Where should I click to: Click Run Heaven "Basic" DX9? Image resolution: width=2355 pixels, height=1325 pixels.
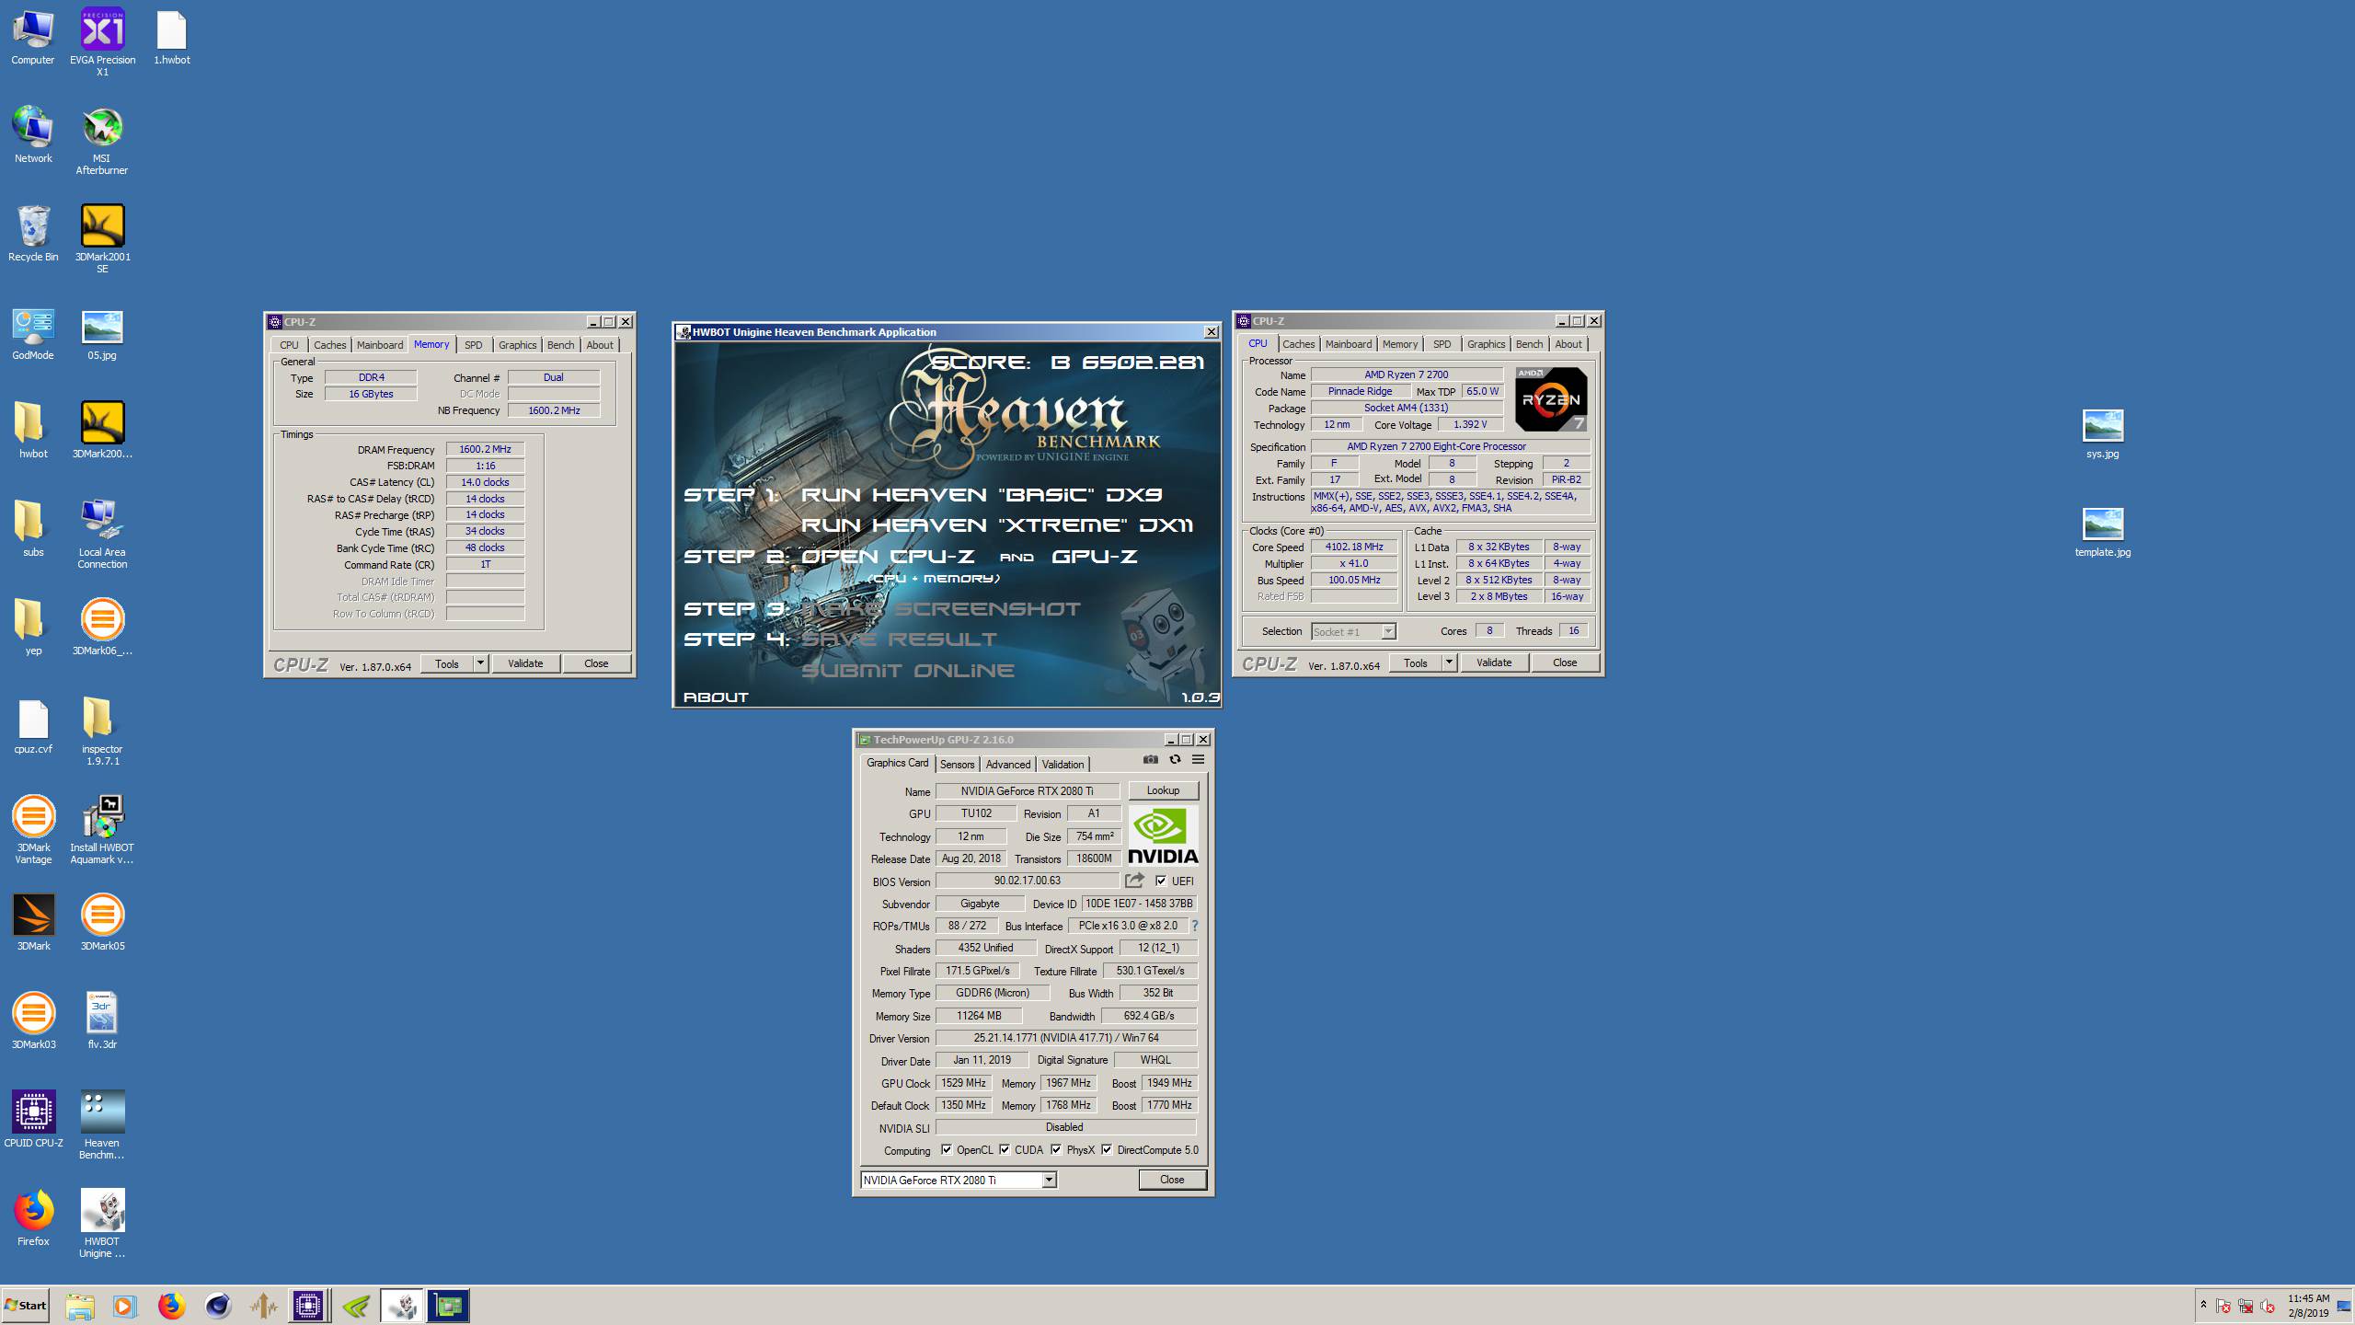pos(982,495)
